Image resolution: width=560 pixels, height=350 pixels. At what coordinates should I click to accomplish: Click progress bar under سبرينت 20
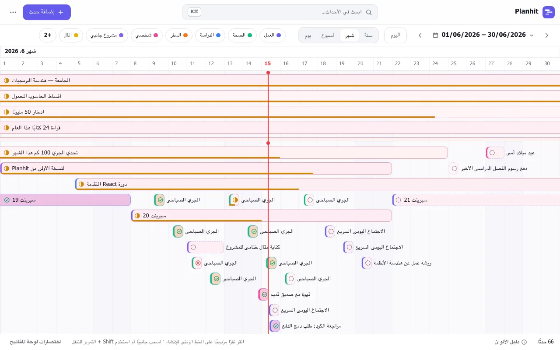[x=197, y=220]
